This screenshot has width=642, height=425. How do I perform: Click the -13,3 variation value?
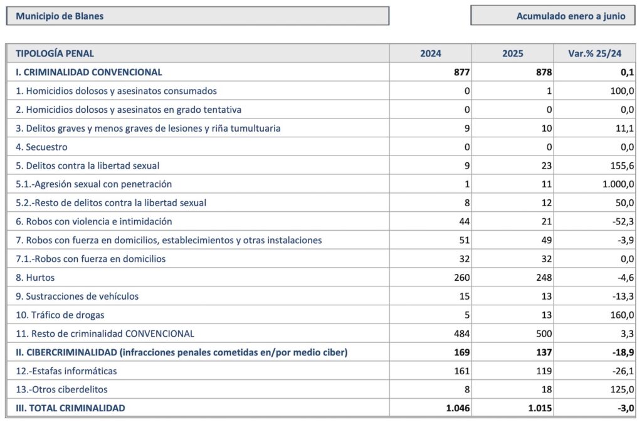click(623, 296)
